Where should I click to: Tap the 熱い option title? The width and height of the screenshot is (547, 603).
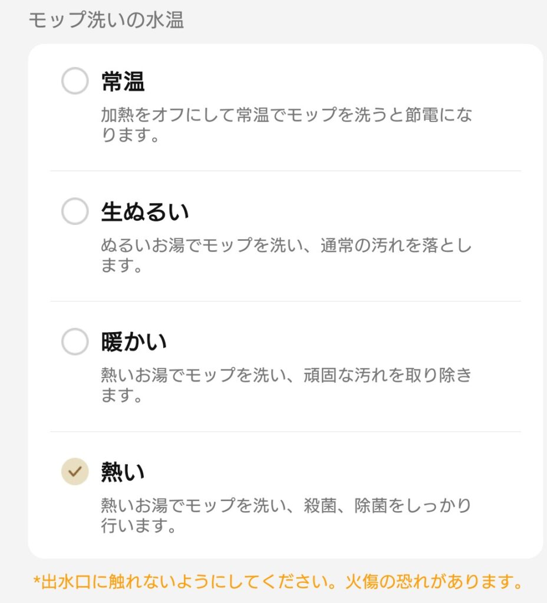click(123, 472)
